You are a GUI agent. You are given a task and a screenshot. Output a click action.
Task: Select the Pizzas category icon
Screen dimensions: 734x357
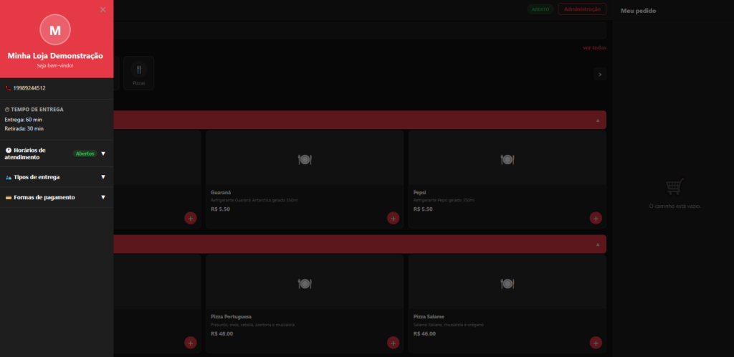point(138,72)
